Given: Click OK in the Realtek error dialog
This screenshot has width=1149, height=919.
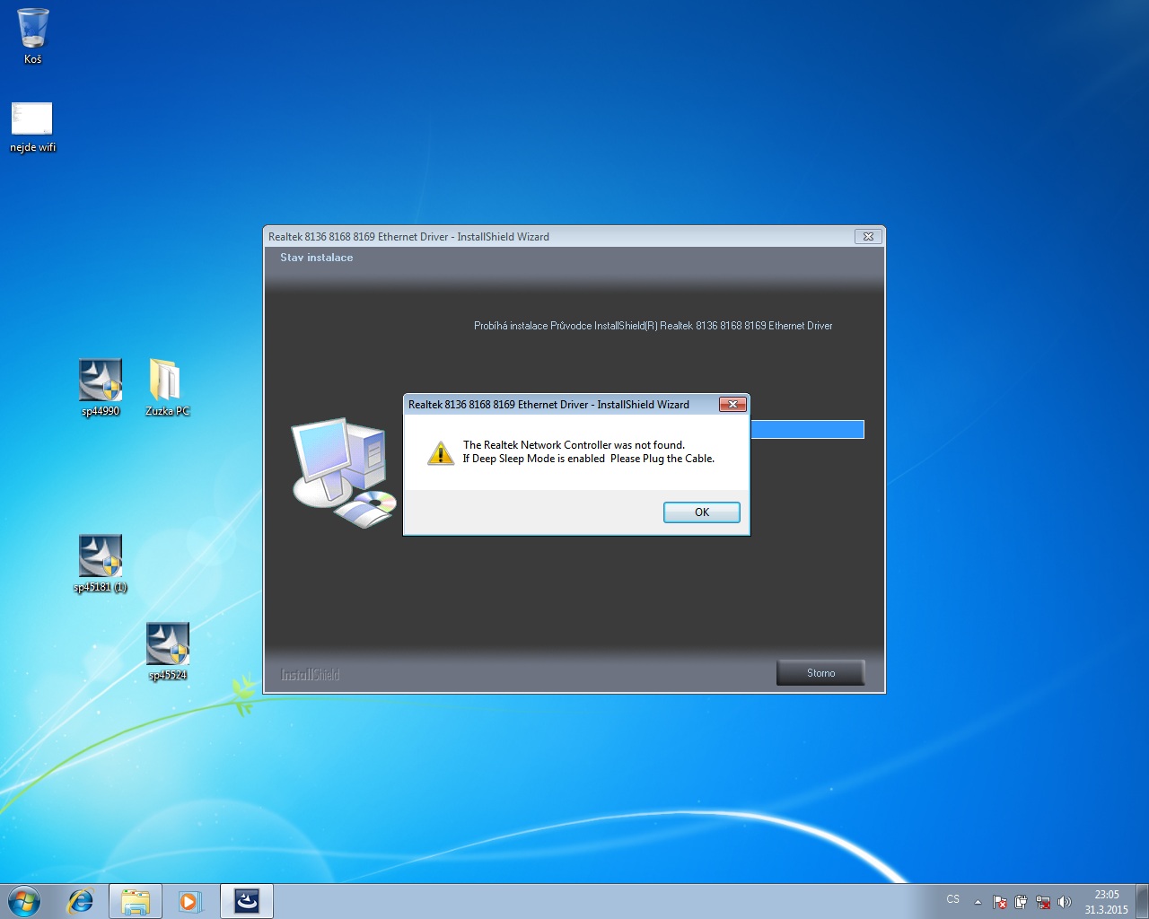Looking at the screenshot, I should coord(702,512).
